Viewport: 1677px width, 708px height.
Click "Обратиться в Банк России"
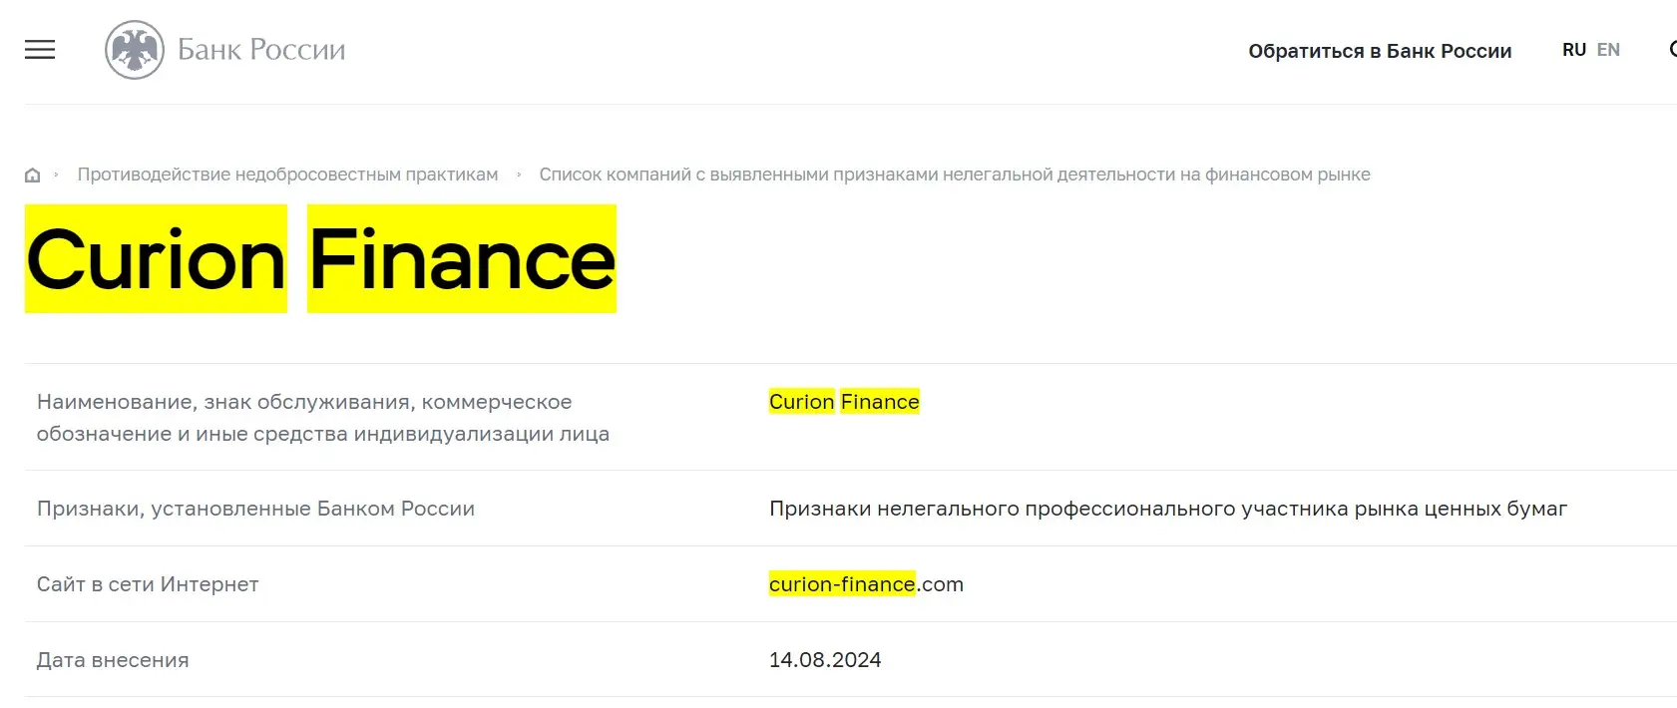[x=1379, y=50]
